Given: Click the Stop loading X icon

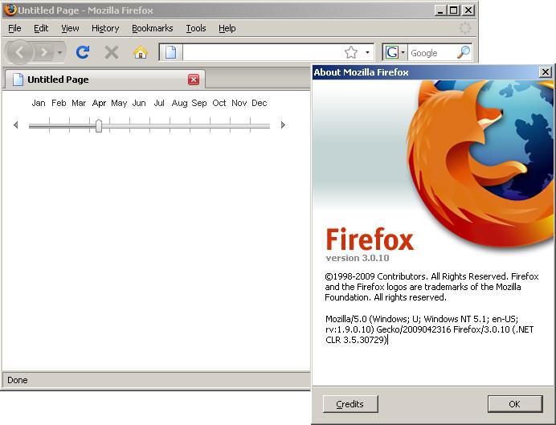Looking at the screenshot, I should click(112, 52).
